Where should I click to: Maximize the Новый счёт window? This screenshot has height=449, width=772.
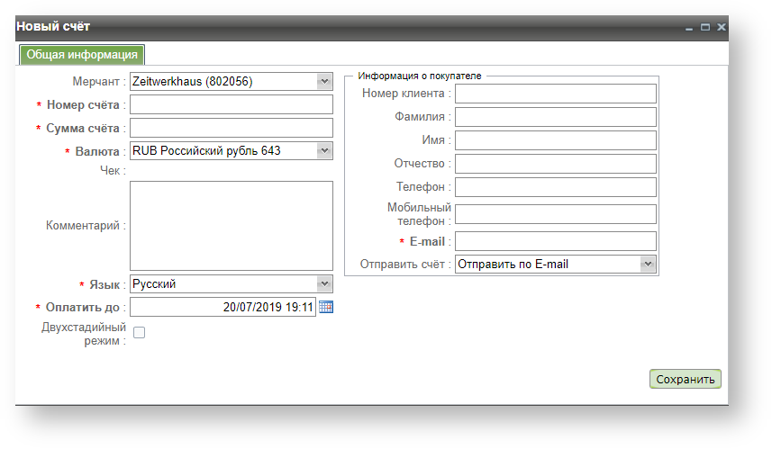tap(705, 28)
